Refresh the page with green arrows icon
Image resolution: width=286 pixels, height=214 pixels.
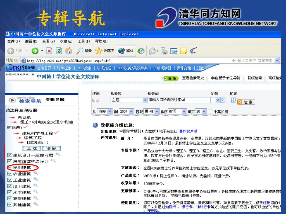pos(59,51)
